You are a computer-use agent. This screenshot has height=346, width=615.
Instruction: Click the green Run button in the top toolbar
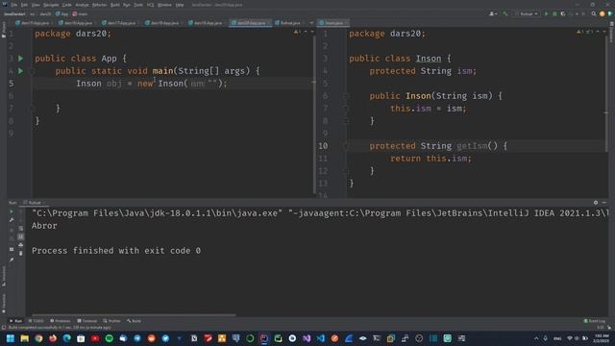coord(546,13)
